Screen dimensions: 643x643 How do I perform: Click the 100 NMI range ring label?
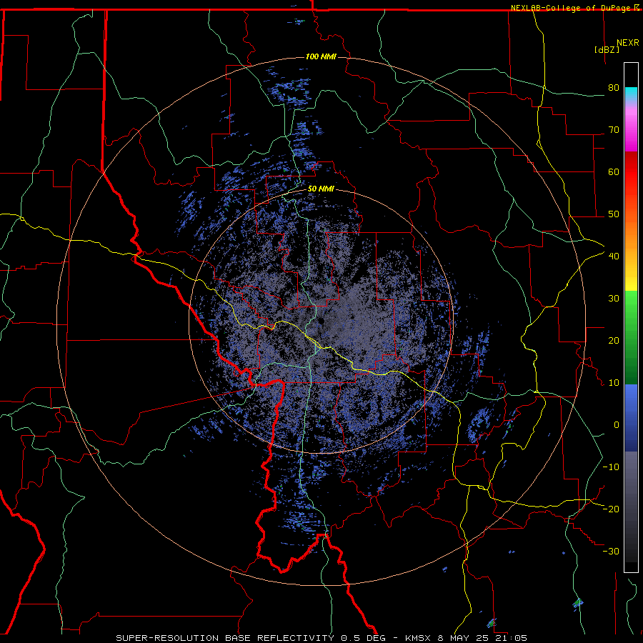tap(321, 56)
